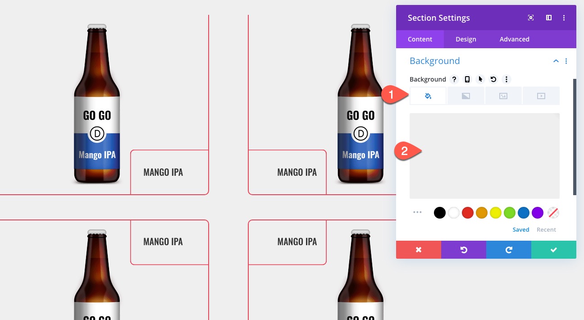Show Recent colors palette
Image resolution: width=584 pixels, height=320 pixels.
(x=546, y=229)
